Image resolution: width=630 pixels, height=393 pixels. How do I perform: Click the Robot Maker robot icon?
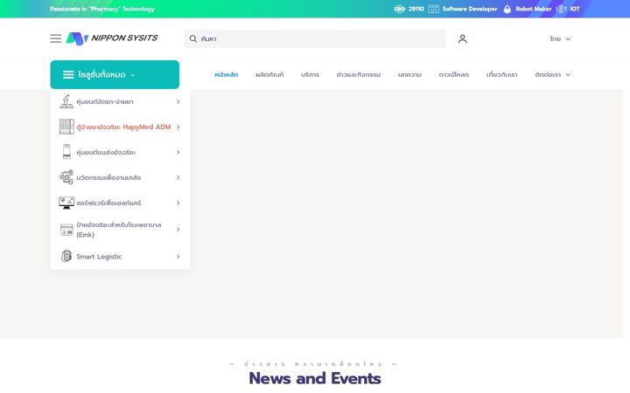[x=507, y=9]
